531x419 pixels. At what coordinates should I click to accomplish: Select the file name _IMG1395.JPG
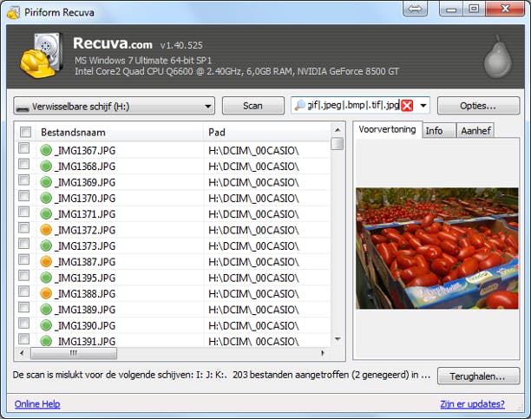[85, 278]
